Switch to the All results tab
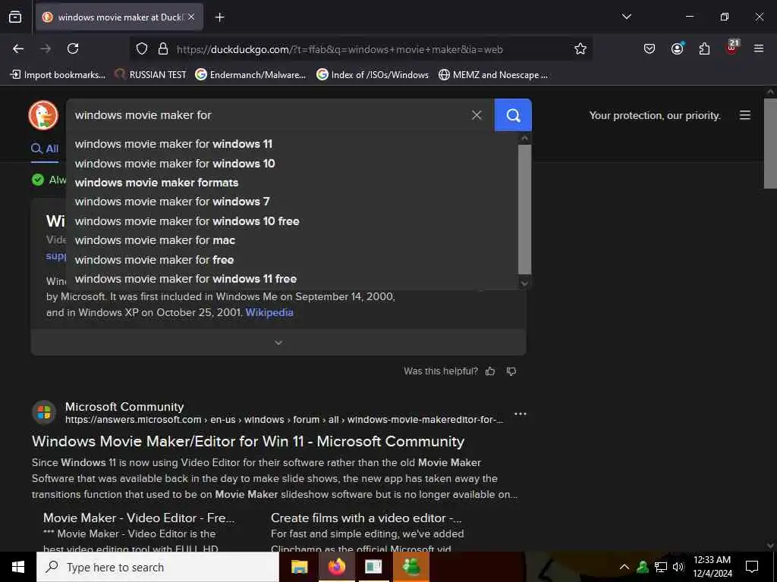 coord(45,149)
